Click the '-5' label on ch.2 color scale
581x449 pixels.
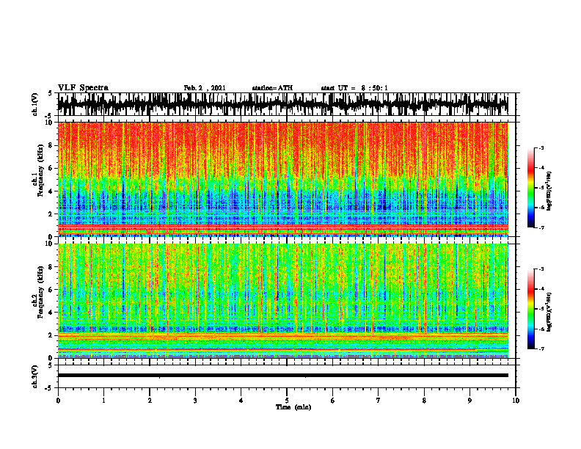coord(541,309)
